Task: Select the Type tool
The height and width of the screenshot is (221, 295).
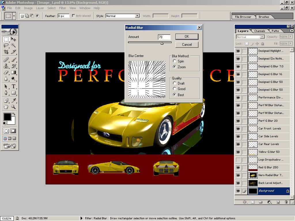Action: coord(14,86)
